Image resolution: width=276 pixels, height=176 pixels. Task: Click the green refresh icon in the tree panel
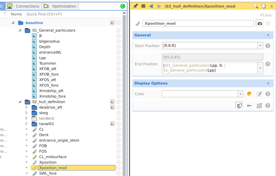[122, 6]
